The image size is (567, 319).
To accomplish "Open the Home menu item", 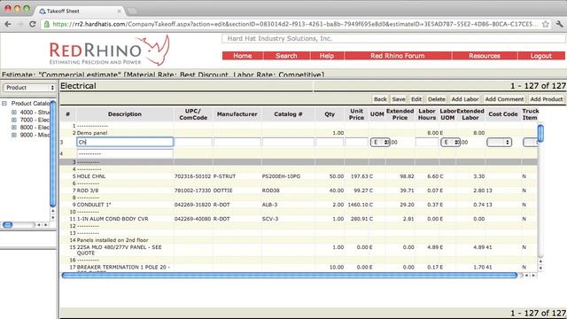I will 242,56.
